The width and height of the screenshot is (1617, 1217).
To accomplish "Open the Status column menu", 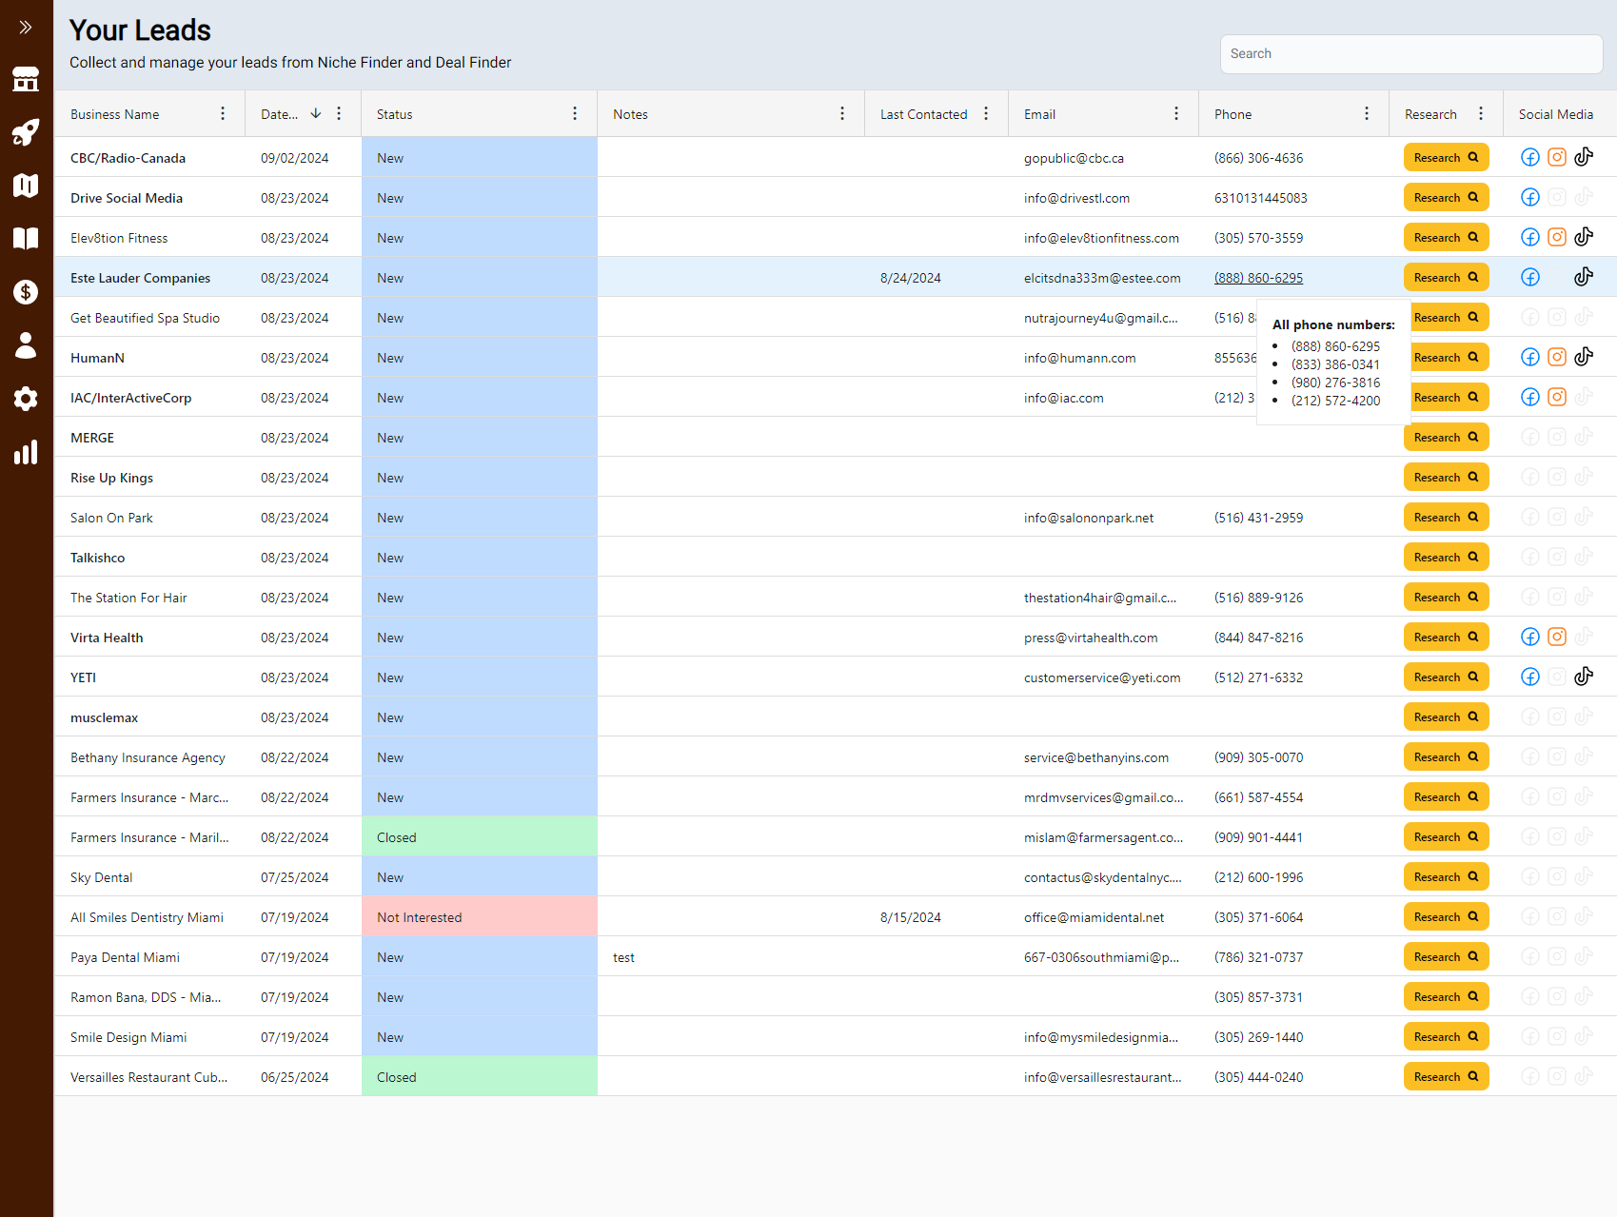I will pos(575,113).
